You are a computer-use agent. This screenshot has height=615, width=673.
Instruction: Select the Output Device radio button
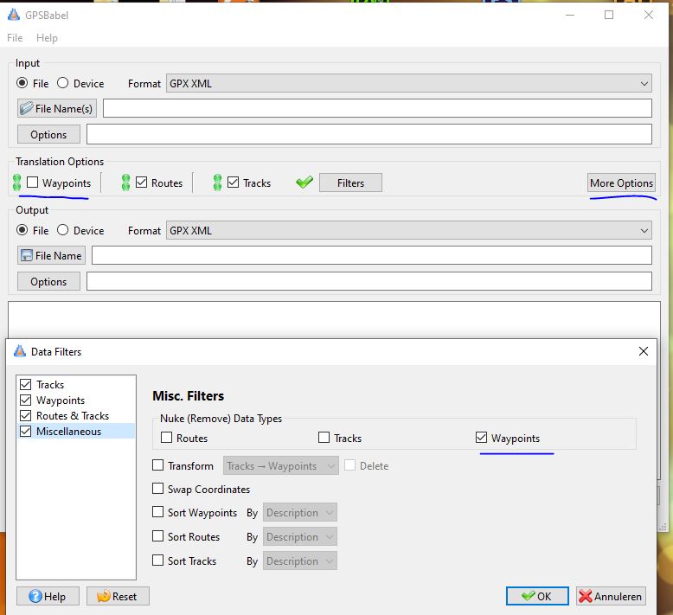pos(62,230)
